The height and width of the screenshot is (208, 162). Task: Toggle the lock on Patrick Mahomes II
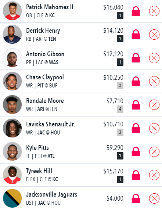pyautogui.click(x=136, y=11)
